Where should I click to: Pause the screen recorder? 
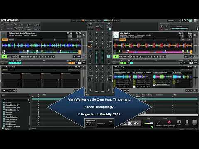pos(187,122)
